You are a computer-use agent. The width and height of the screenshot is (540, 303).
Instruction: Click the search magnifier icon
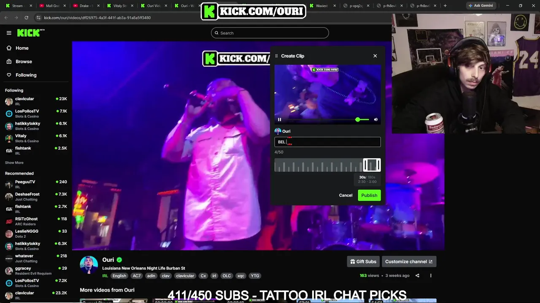(217, 33)
